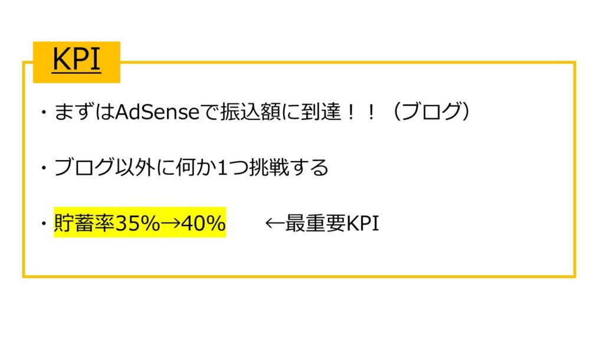
Task: Click the まずは text at line start
Action: point(84,112)
